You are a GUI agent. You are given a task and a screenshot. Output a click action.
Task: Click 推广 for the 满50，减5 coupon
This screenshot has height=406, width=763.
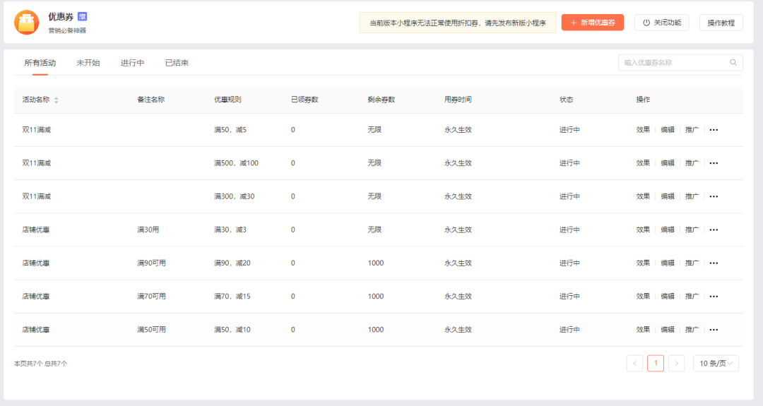tap(692, 130)
